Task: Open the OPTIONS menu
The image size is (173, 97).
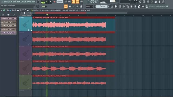Action: pos(24,2)
